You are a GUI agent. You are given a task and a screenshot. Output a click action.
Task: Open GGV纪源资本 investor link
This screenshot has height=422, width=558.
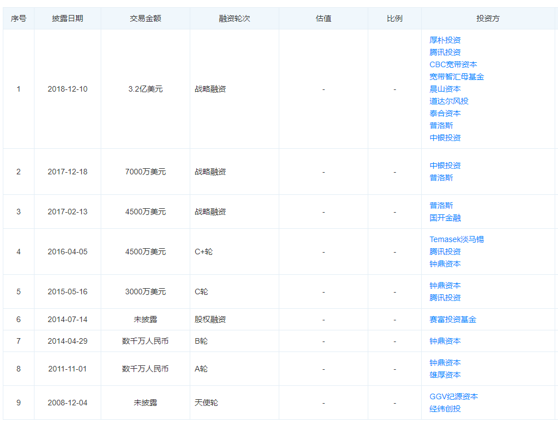(453, 396)
